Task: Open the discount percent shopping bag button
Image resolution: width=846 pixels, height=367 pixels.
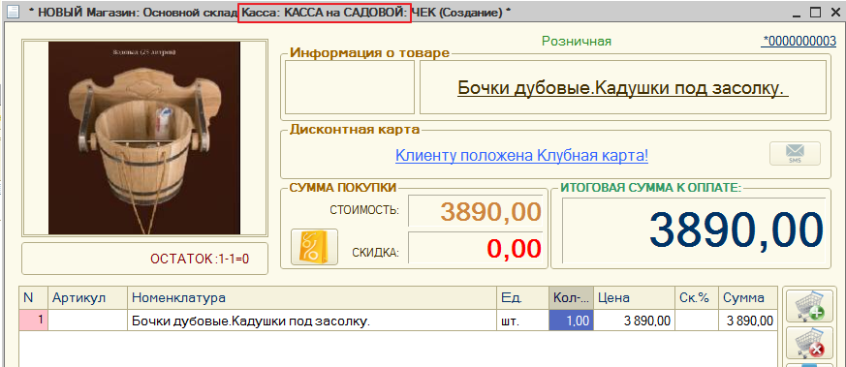Action: click(314, 247)
